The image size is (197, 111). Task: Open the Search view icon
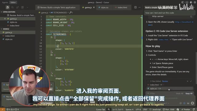12,7
